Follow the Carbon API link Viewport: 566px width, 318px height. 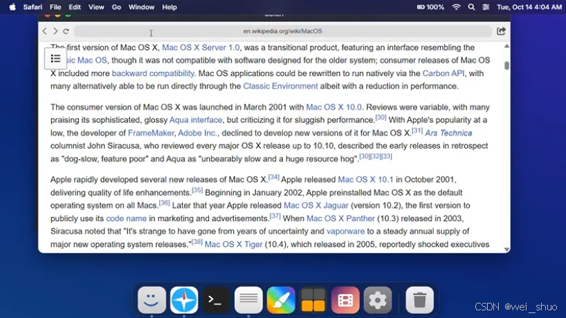pyautogui.click(x=444, y=73)
